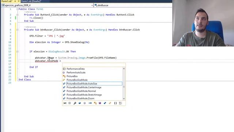Filter IntelliSense by blue structures icon
The width and height of the screenshot is (234, 132).
pos(105,103)
